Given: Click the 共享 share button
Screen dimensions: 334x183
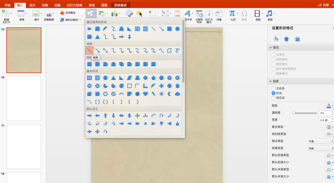Looking at the screenshot, I should (x=324, y=5).
